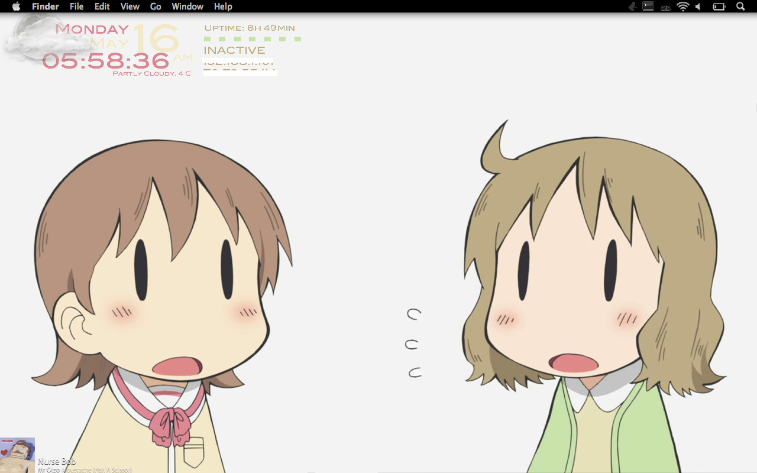Viewport: 757px width, 473px height.
Task: Click the "05:58:36" clock widget
Action: click(106, 60)
